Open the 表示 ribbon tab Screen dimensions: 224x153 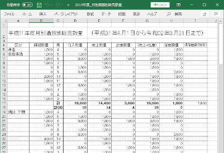click(136, 14)
